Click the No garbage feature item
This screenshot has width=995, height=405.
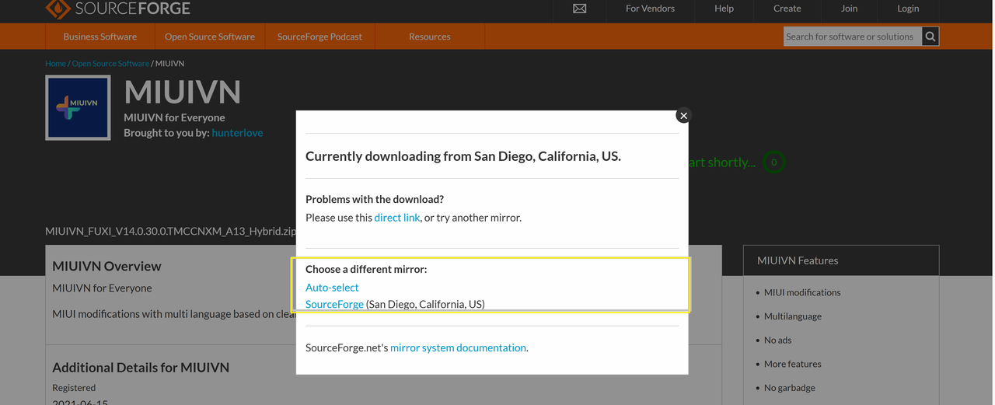pos(790,387)
